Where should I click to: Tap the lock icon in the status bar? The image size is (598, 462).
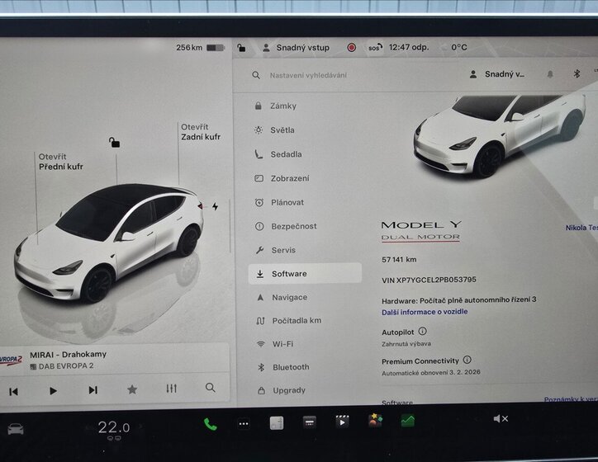pos(241,48)
